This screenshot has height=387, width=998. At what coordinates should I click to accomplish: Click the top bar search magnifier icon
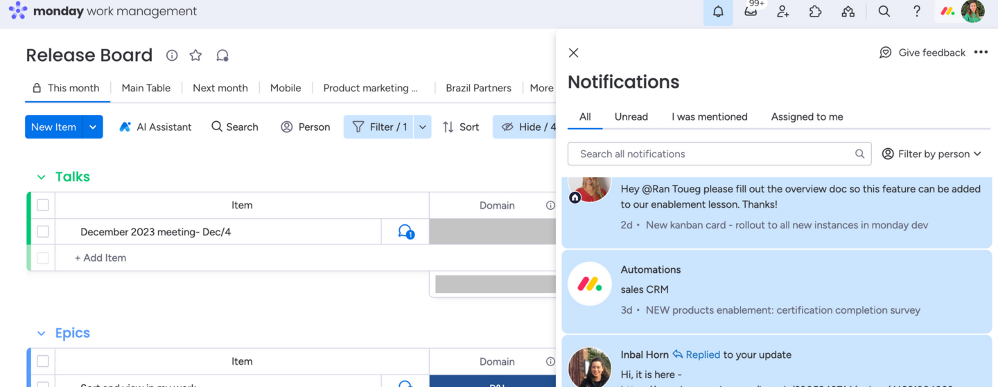click(884, 12)
